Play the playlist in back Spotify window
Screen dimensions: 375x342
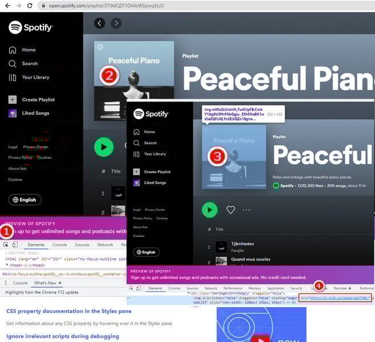pos(104,147)
